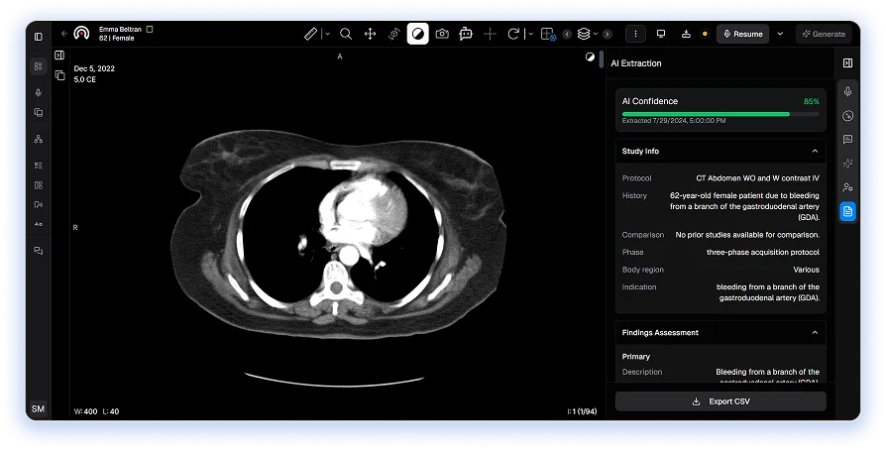
Task: Click the camera capture icon
Action: [442, 34]
